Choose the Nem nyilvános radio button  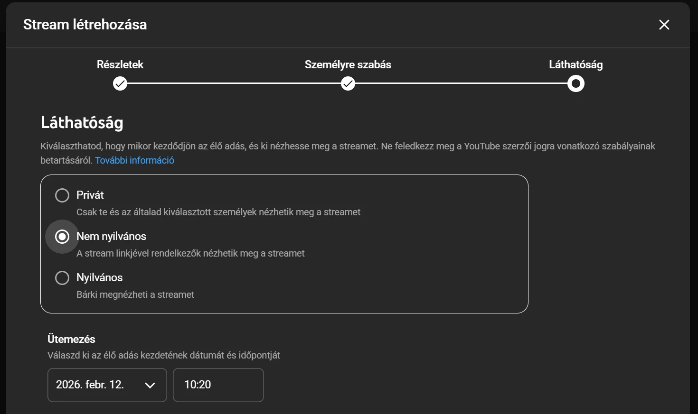tap(62, 237)
